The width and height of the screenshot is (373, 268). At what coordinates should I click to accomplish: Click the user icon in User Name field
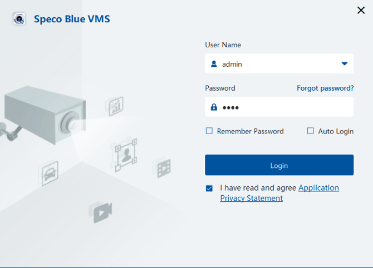214,64
